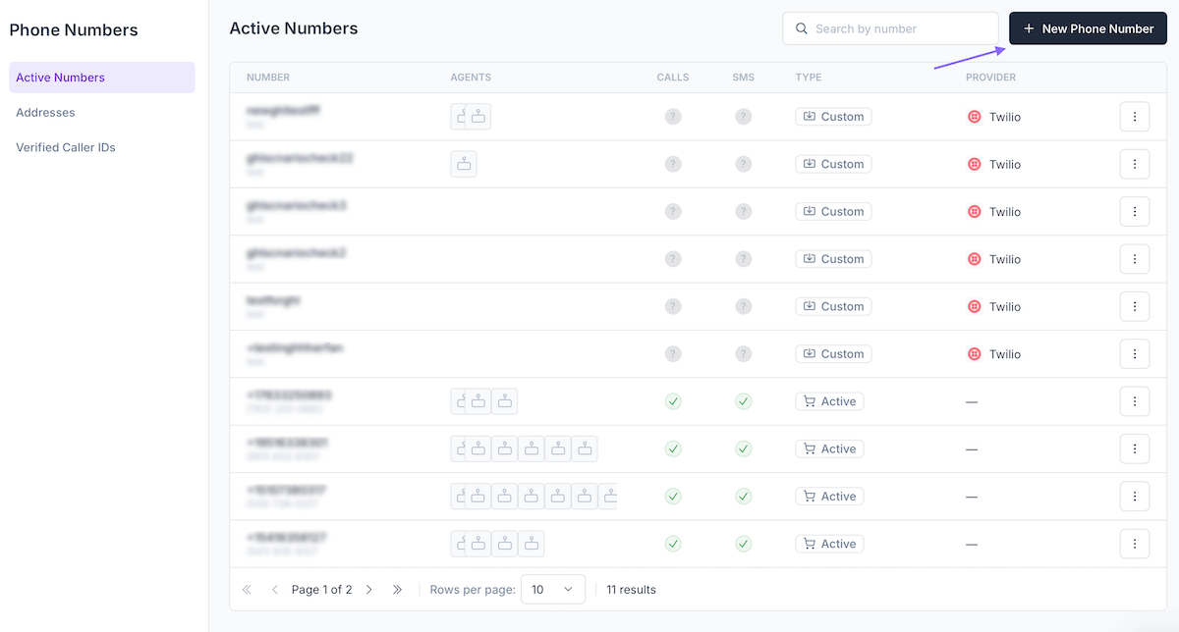Click green calls checkmark in last row

point(673,544)
